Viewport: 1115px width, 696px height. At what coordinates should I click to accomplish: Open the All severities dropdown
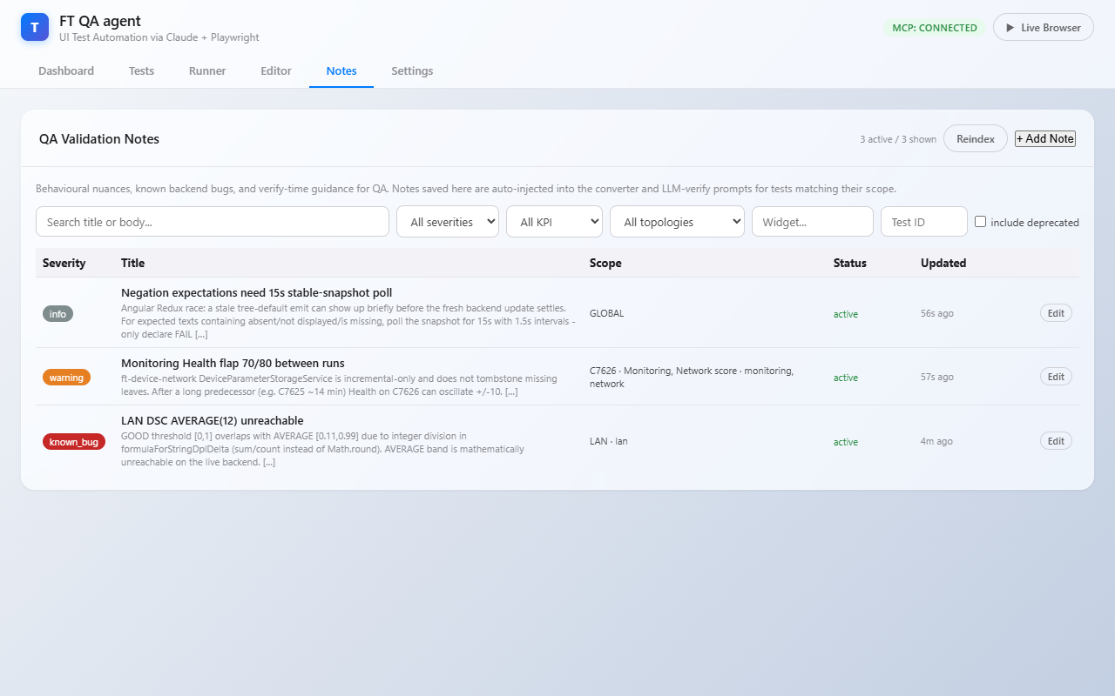(448, 222)
